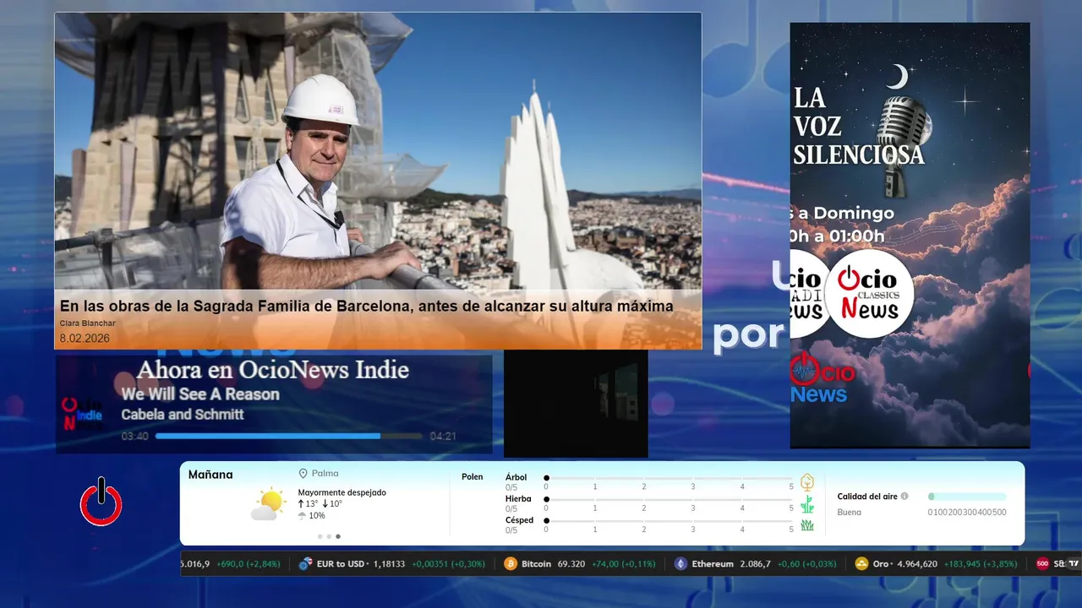Click the tree pollen icon for Árbol
The height and width of the screenshot is (608, 1082).
[x=807, y=482]
